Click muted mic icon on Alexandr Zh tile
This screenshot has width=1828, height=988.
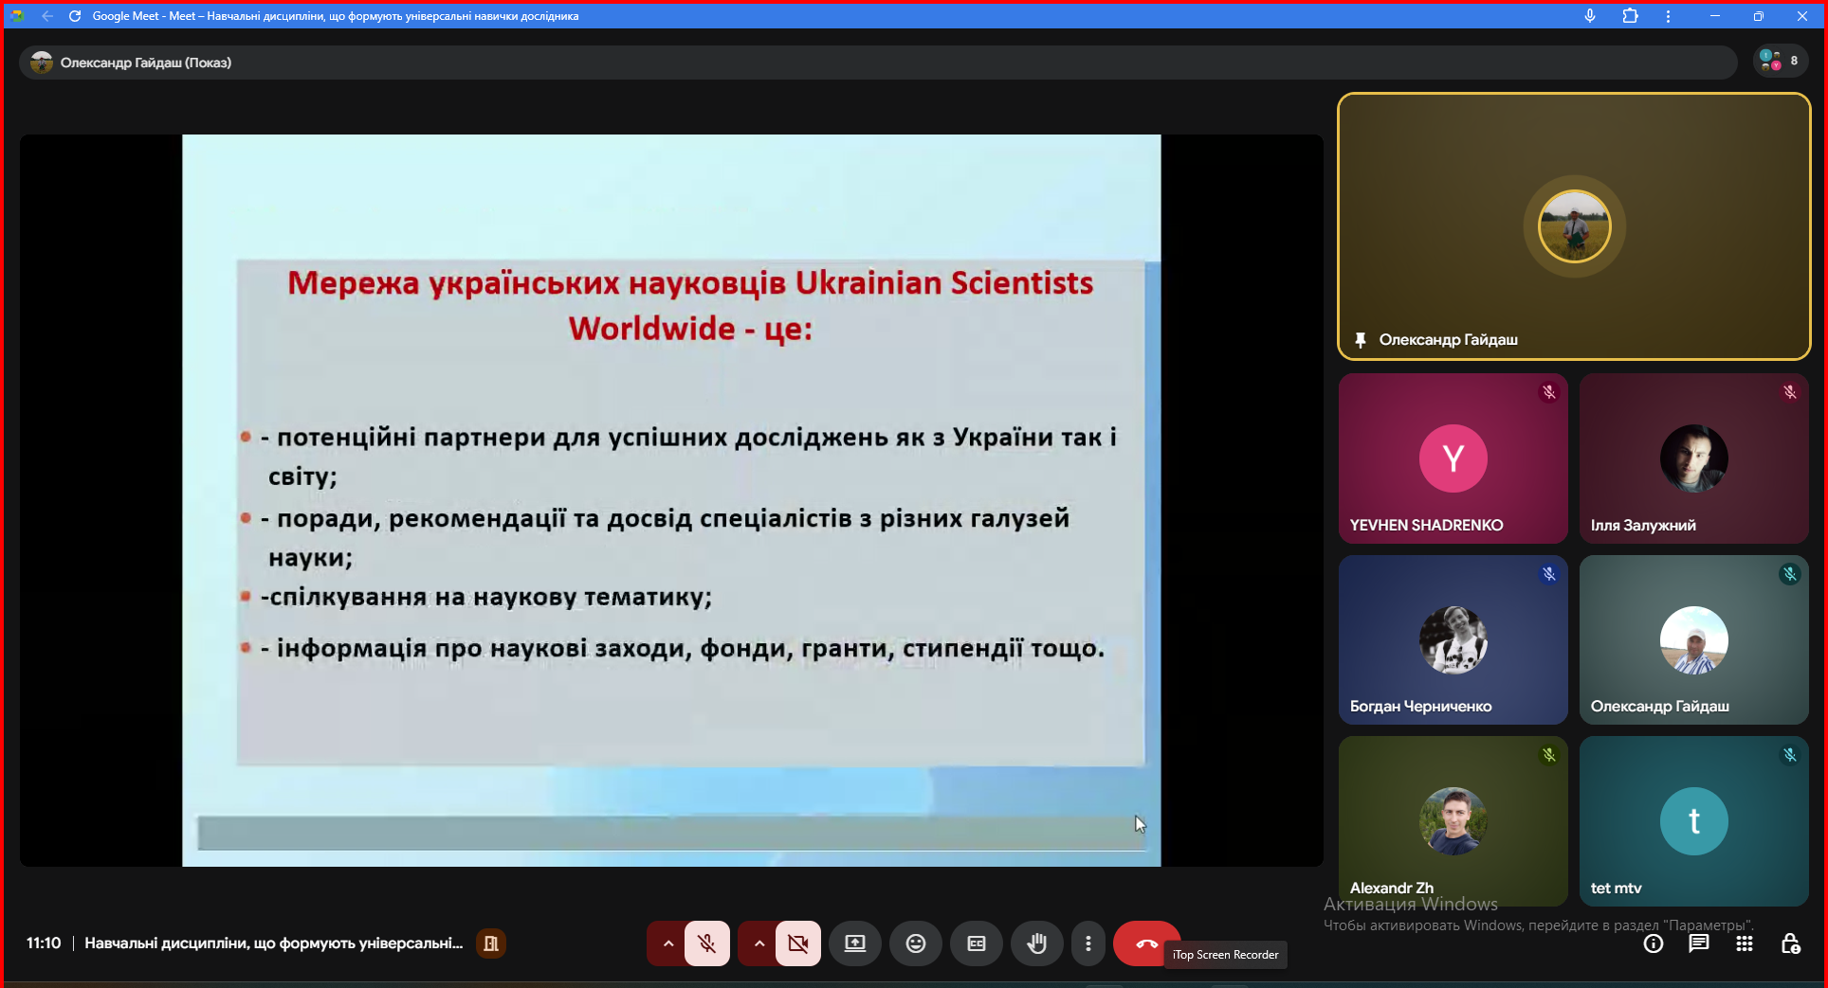[x=1549, y=755]
